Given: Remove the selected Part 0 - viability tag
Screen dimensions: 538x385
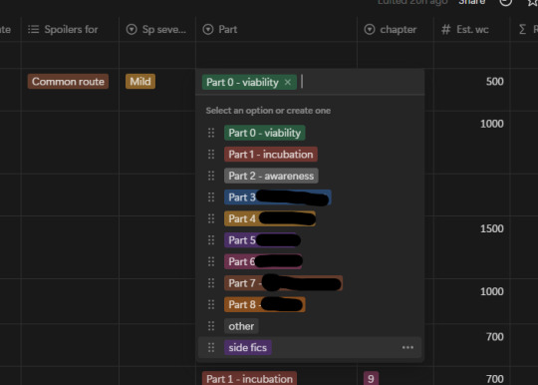Looking at the screenshot, I should pyautogui.click(x=288, y=83).
